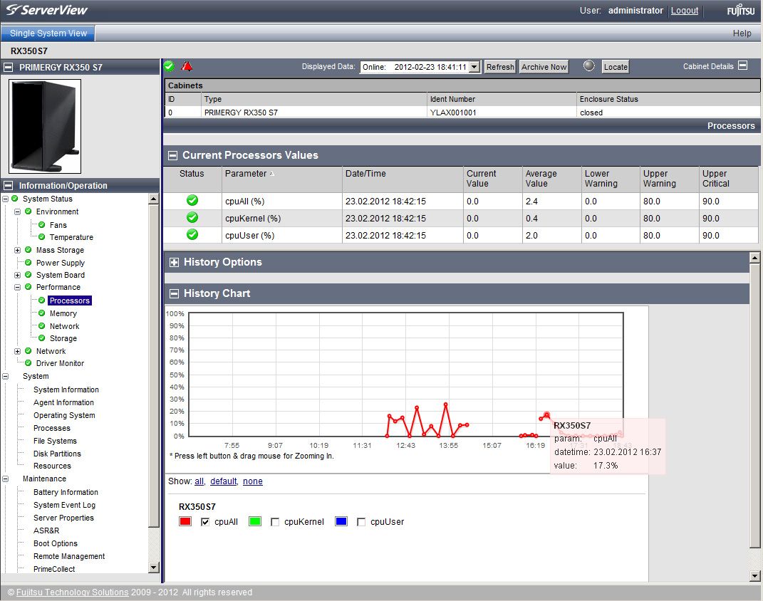Click green status icon beside Environment
Viewport: 763px width, 601px height.
[x=28, y=211]
